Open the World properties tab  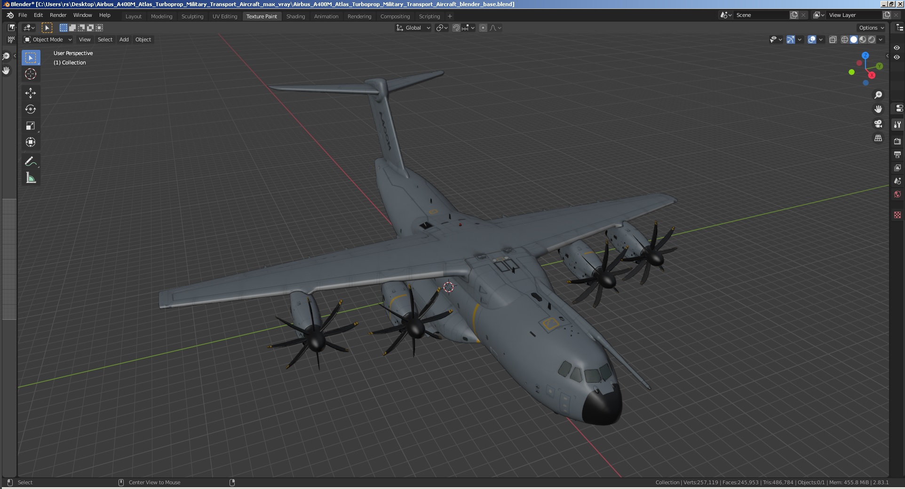click(897, 194)
